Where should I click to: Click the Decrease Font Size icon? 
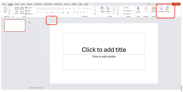[x=66, y=8]
